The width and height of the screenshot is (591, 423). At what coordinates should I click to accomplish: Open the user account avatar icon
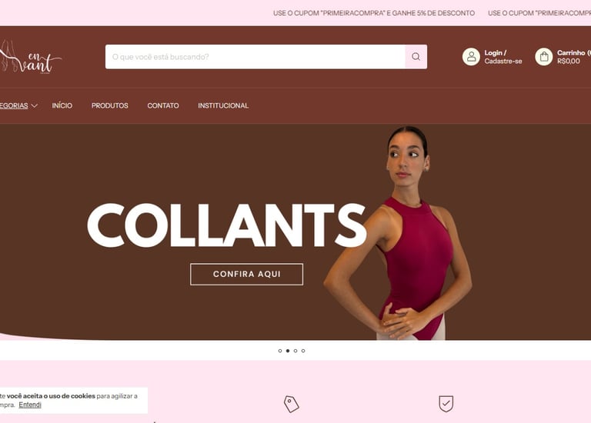point(471,56)
